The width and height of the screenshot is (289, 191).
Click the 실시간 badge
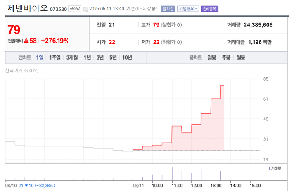(x=168, y=9)
